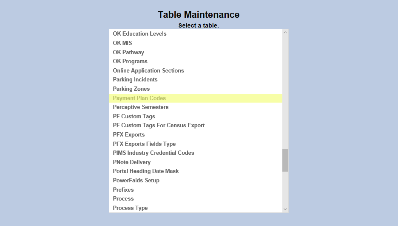Open PF Custom Tags For Census Export

pos(159,126)
